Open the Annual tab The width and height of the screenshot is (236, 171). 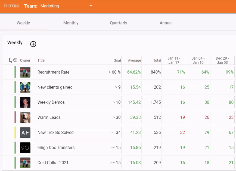coord(166,23)
